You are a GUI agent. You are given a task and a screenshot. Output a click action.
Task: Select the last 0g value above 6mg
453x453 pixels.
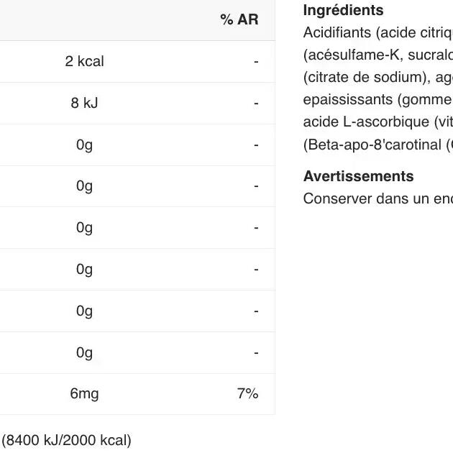[x=84, y=352]
